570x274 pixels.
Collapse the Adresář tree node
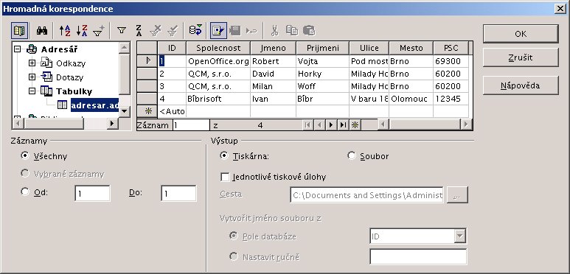17,49
